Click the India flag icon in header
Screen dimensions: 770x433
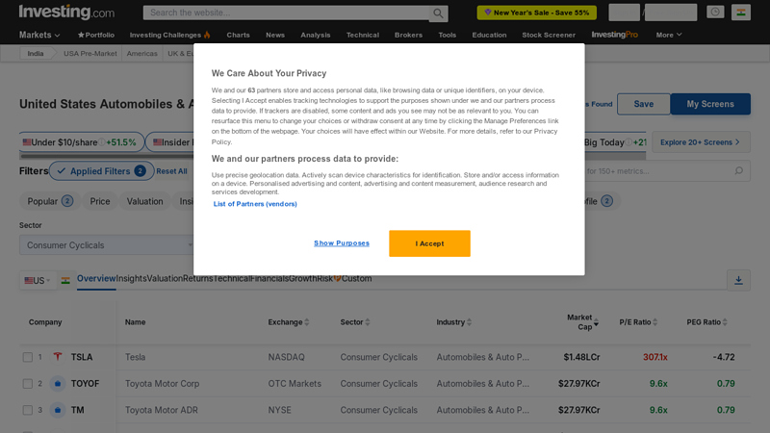click(740, 13)
